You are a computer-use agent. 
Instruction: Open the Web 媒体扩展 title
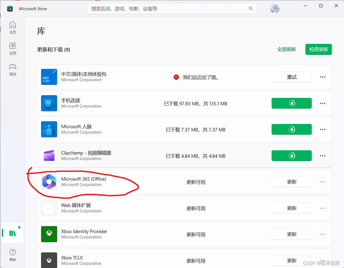(76, 205)
